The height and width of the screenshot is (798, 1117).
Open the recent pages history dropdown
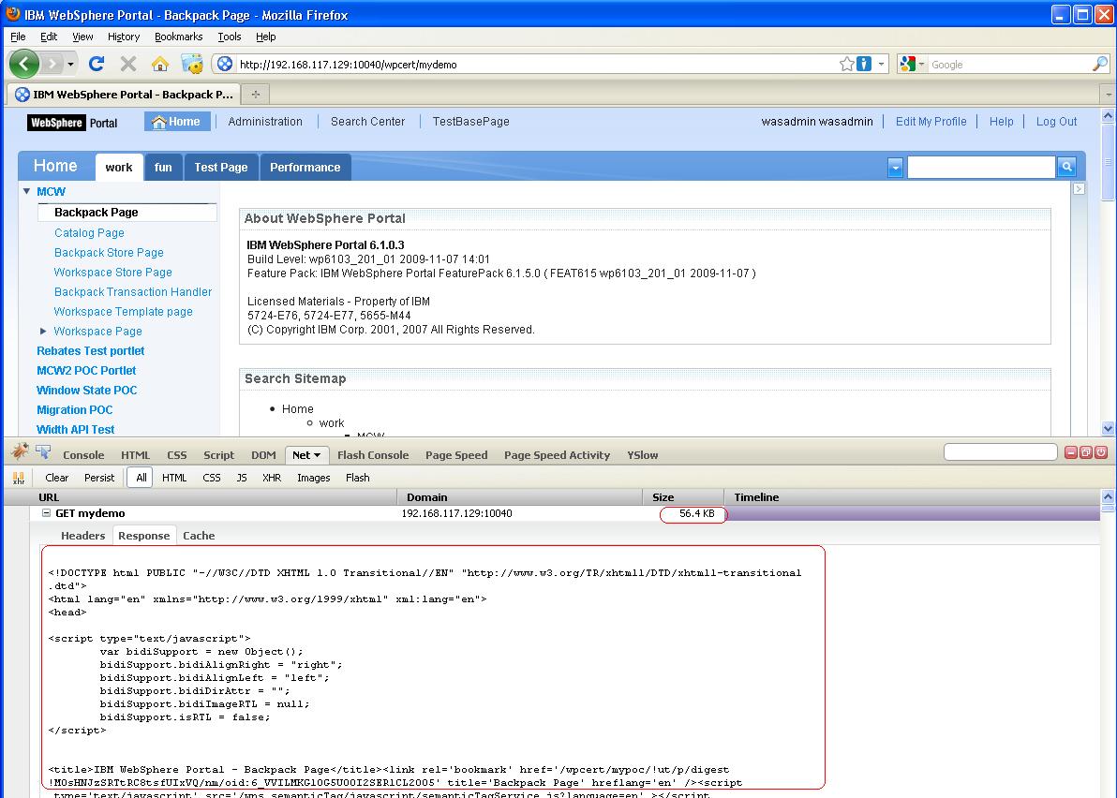[70, 64]
